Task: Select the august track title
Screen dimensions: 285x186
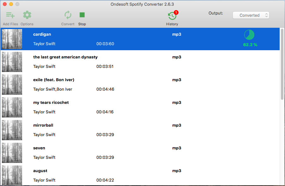Action: click(x=40, y=171)
